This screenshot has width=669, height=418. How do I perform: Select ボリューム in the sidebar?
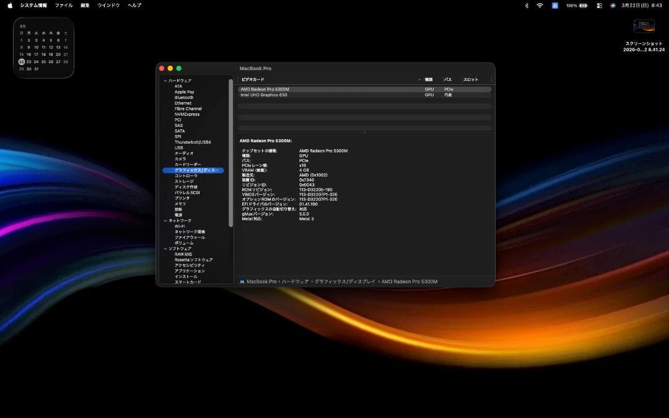[x=184, y=243]
